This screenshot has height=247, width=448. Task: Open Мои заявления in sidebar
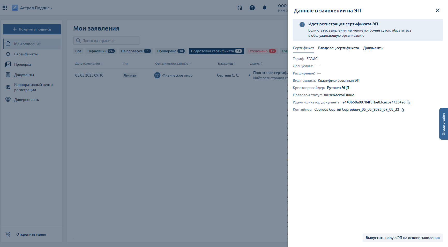coord(32,44)
